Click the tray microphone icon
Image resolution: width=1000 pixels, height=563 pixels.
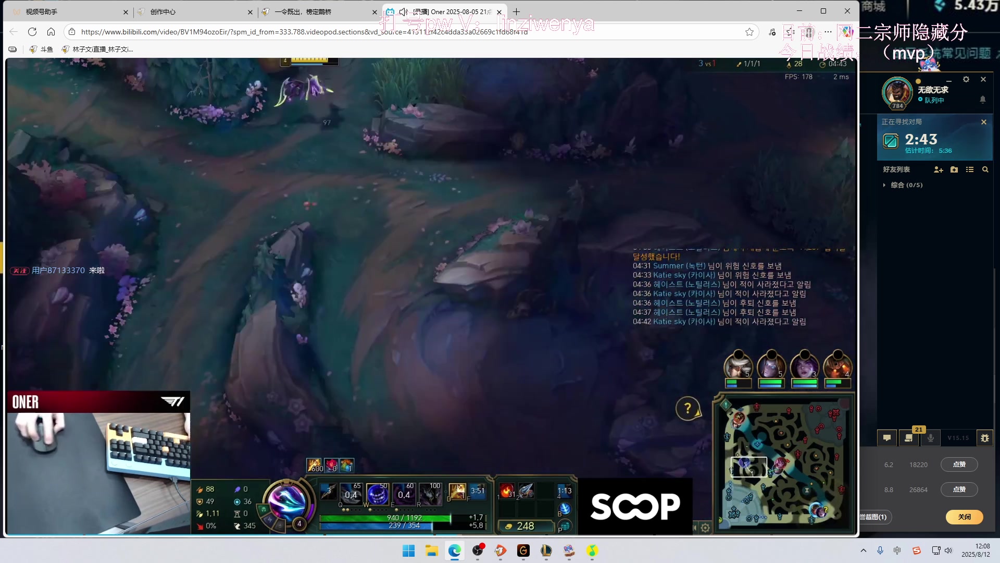[880, 550]
